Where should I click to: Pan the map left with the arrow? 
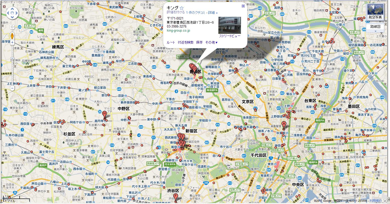click(9, 13)
